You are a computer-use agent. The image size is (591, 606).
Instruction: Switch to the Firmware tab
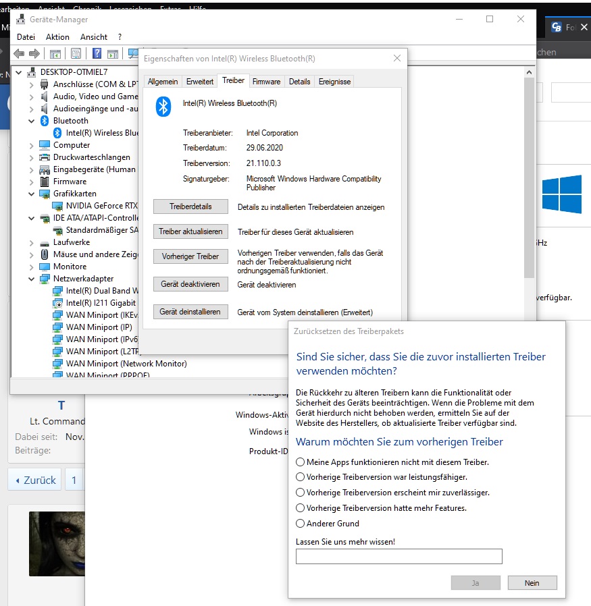tap(267, 82)
